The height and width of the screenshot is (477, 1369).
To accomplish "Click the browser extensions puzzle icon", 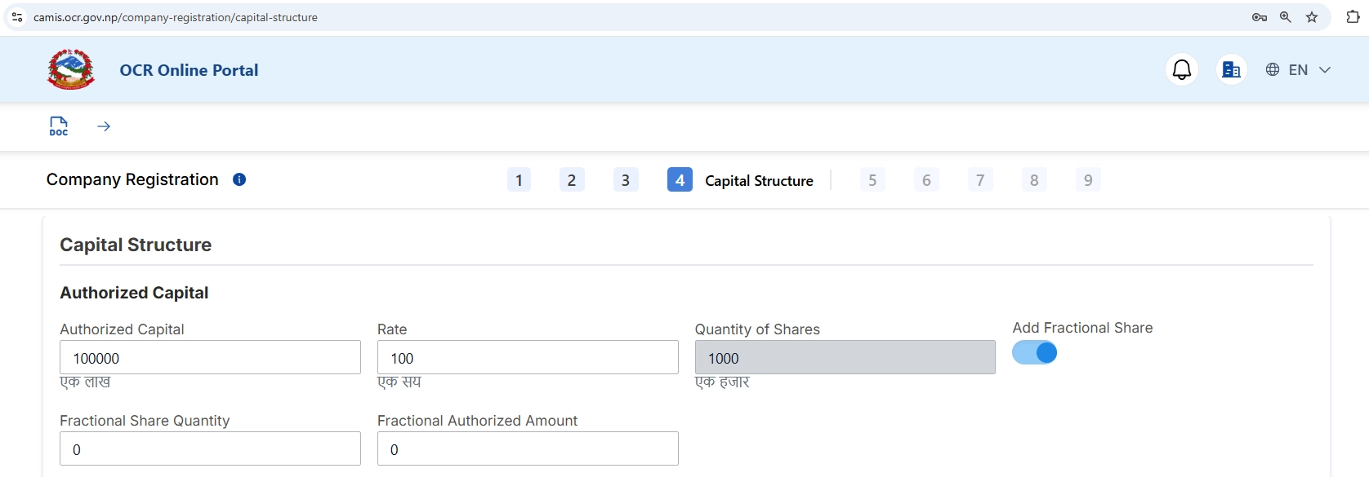I will point(1353,17).
